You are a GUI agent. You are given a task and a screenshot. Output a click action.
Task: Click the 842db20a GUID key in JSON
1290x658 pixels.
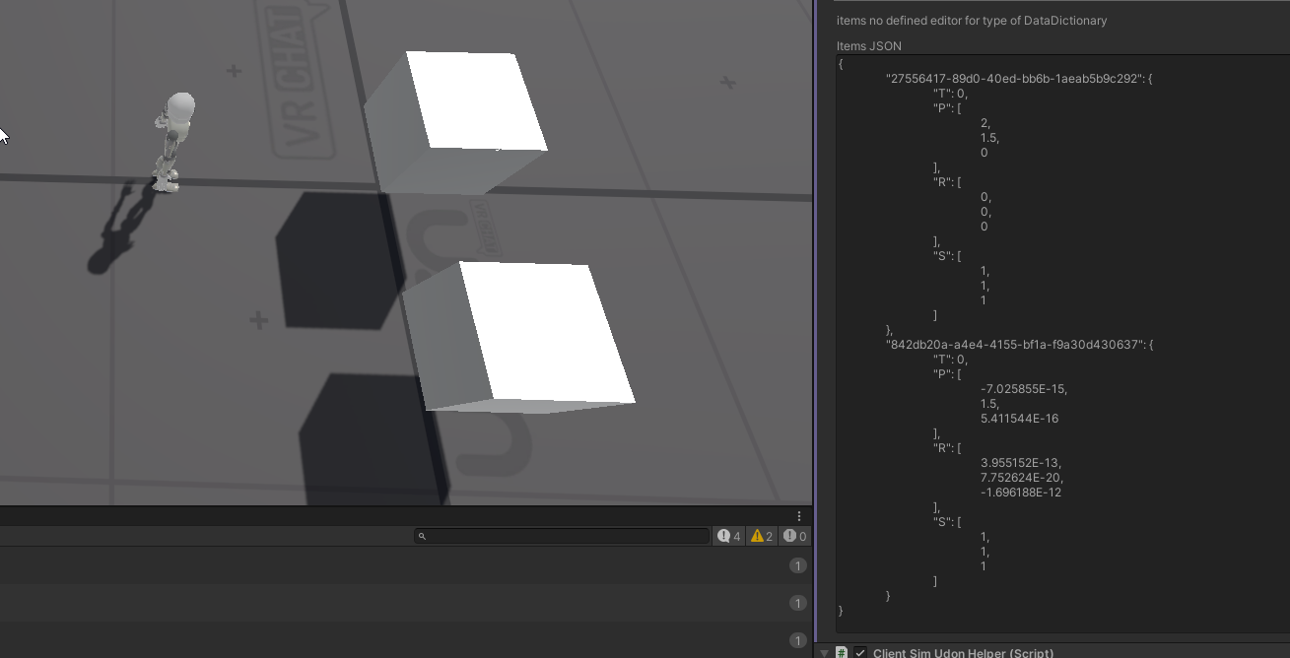[1013, 345]
